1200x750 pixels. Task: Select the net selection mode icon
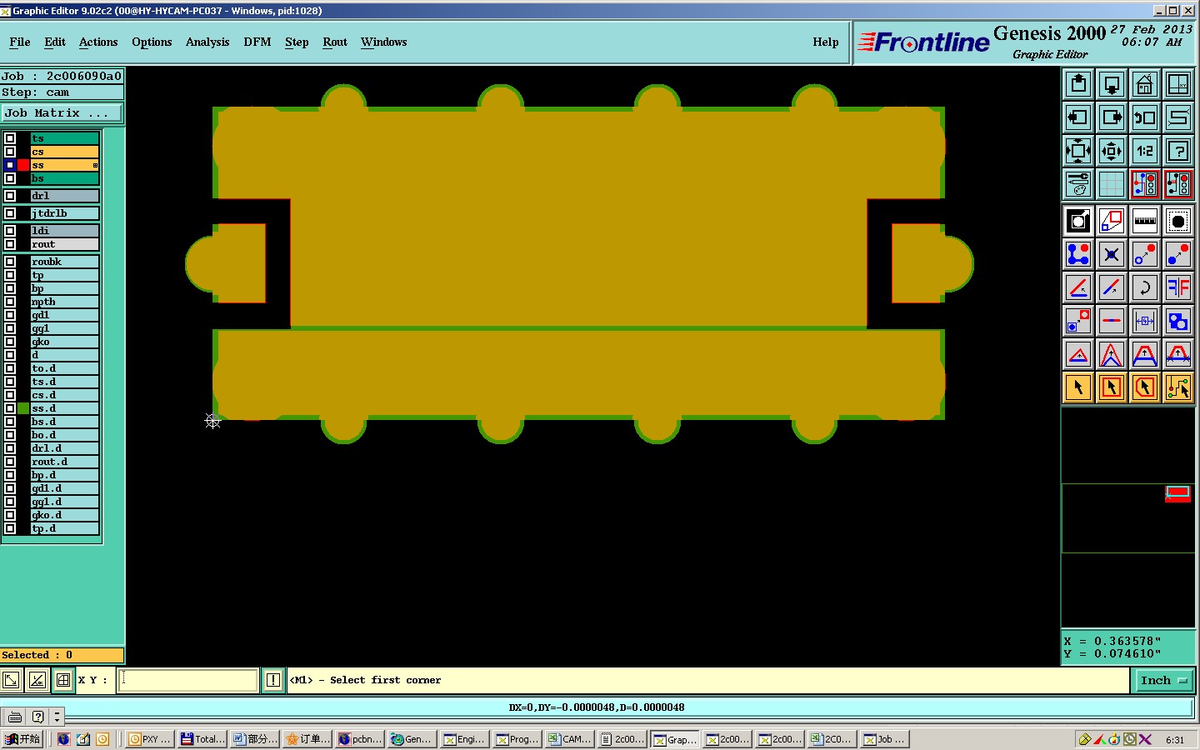[1178, 387]
